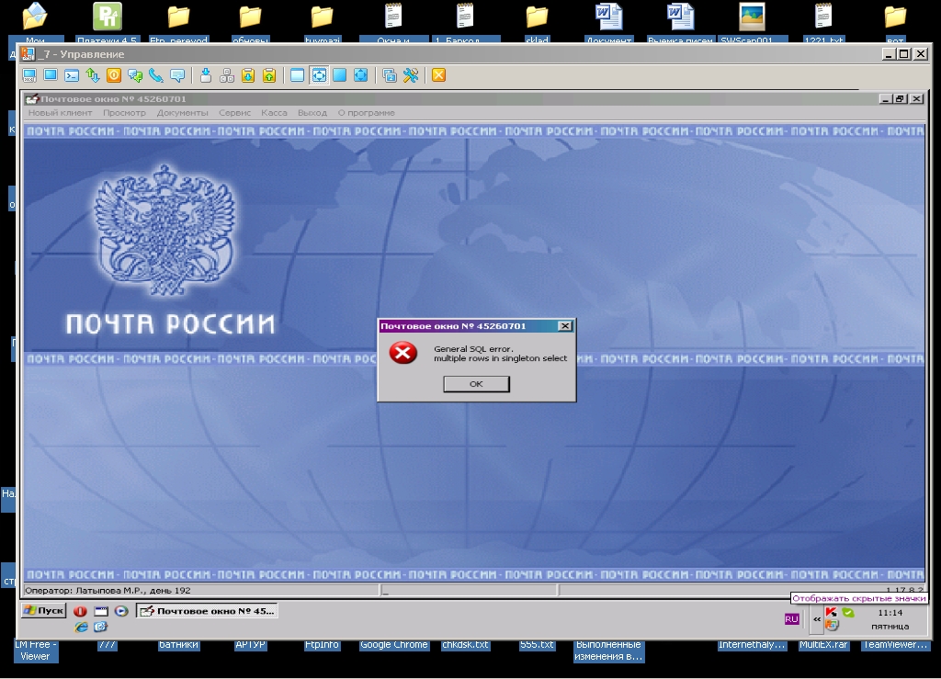Screen dimensions: 941x679
Task: Open the Выемка писем Word document
Action: click(681, 23)
